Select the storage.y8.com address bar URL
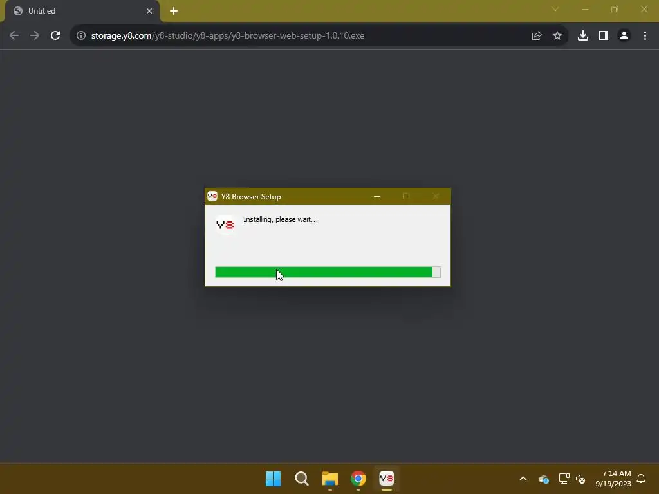 [x=227, y=36]
